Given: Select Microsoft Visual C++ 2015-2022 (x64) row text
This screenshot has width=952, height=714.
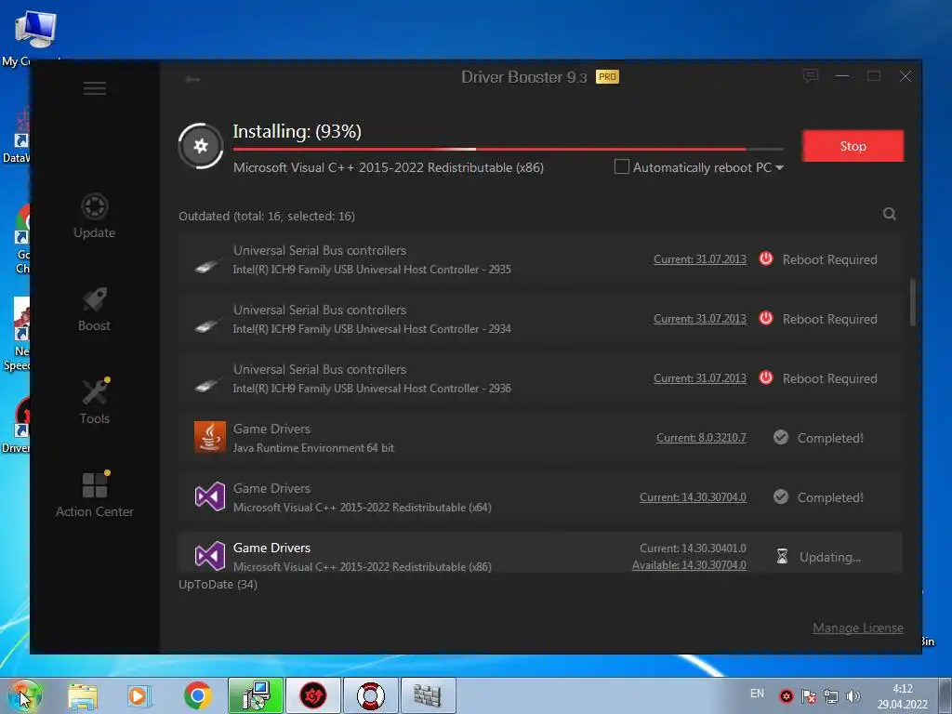Looking at the screenshot, I should click(x=363, y=508).
